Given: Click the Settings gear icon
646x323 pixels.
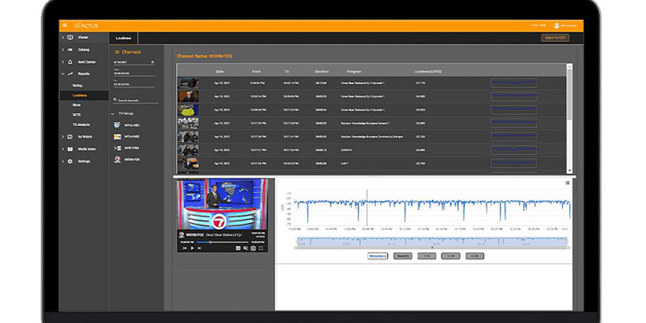Looking at the screenshot, I should (70, 161).
